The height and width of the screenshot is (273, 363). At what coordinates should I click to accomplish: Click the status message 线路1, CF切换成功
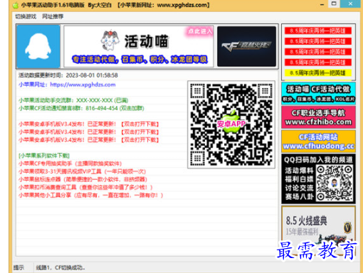(x=60, y=267)
